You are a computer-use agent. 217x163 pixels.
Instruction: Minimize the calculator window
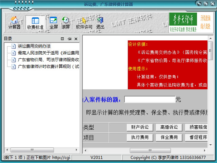pyautogui.click(x=199, y=4)
